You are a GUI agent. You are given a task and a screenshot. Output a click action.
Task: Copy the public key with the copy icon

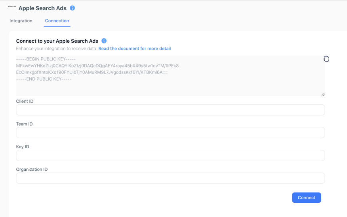point(326,59)
